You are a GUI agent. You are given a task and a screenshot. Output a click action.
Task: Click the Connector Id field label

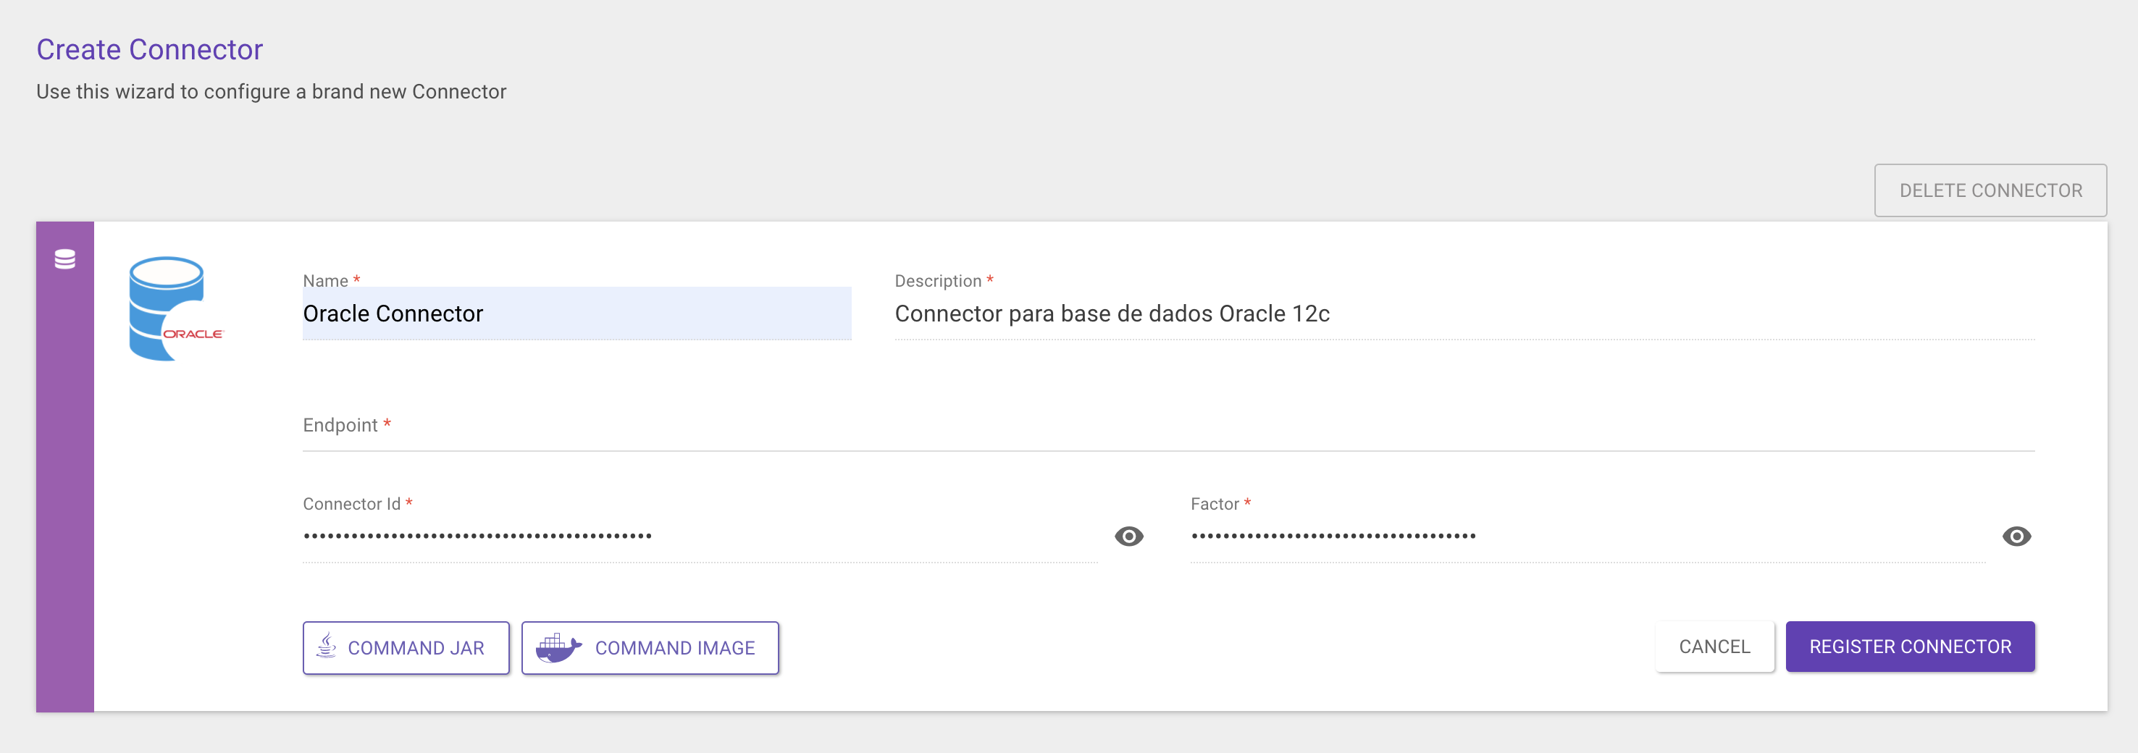351,503
